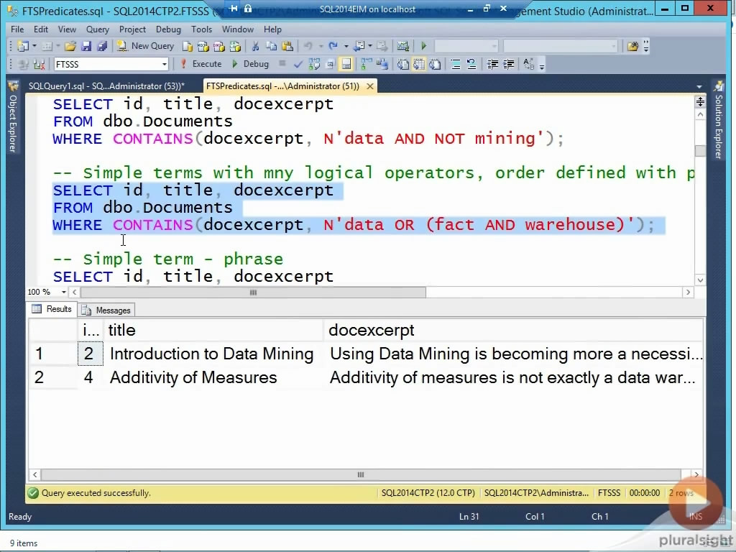The height and width of the screenshot is (552, 736).
Task: Click the Find in Files binoculars icon
Action: pos(632,46)
